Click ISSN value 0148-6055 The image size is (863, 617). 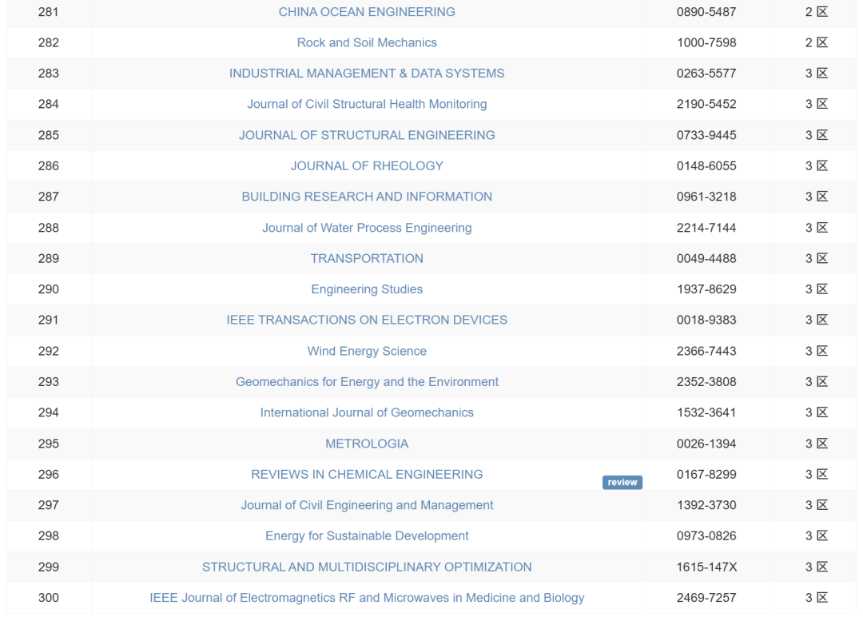click(x=706, y=166)
